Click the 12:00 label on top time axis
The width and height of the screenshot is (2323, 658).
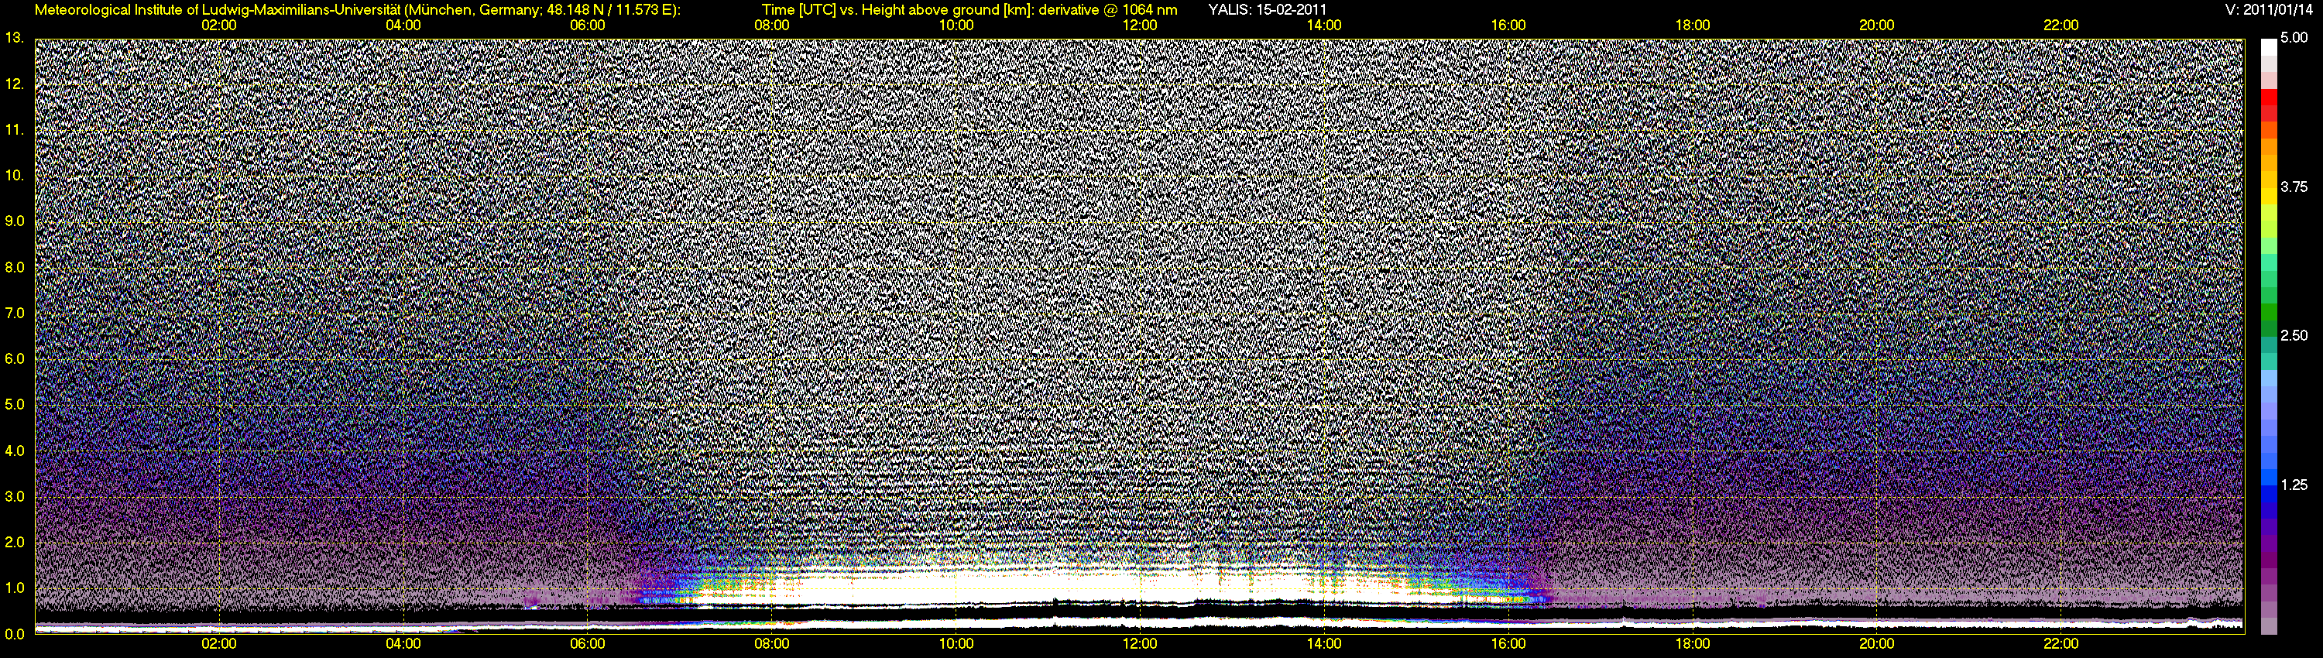pyautogui.click(x=1140, y=26)
